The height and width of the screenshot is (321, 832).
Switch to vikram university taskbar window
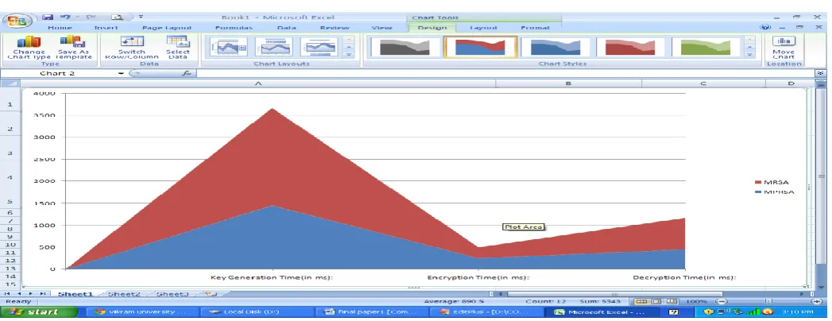(x=143, y=312)
